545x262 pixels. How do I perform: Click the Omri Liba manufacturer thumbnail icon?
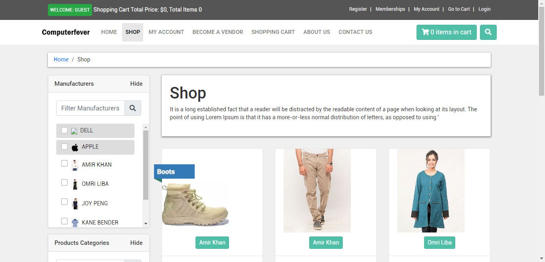click(x=75, y=184)
